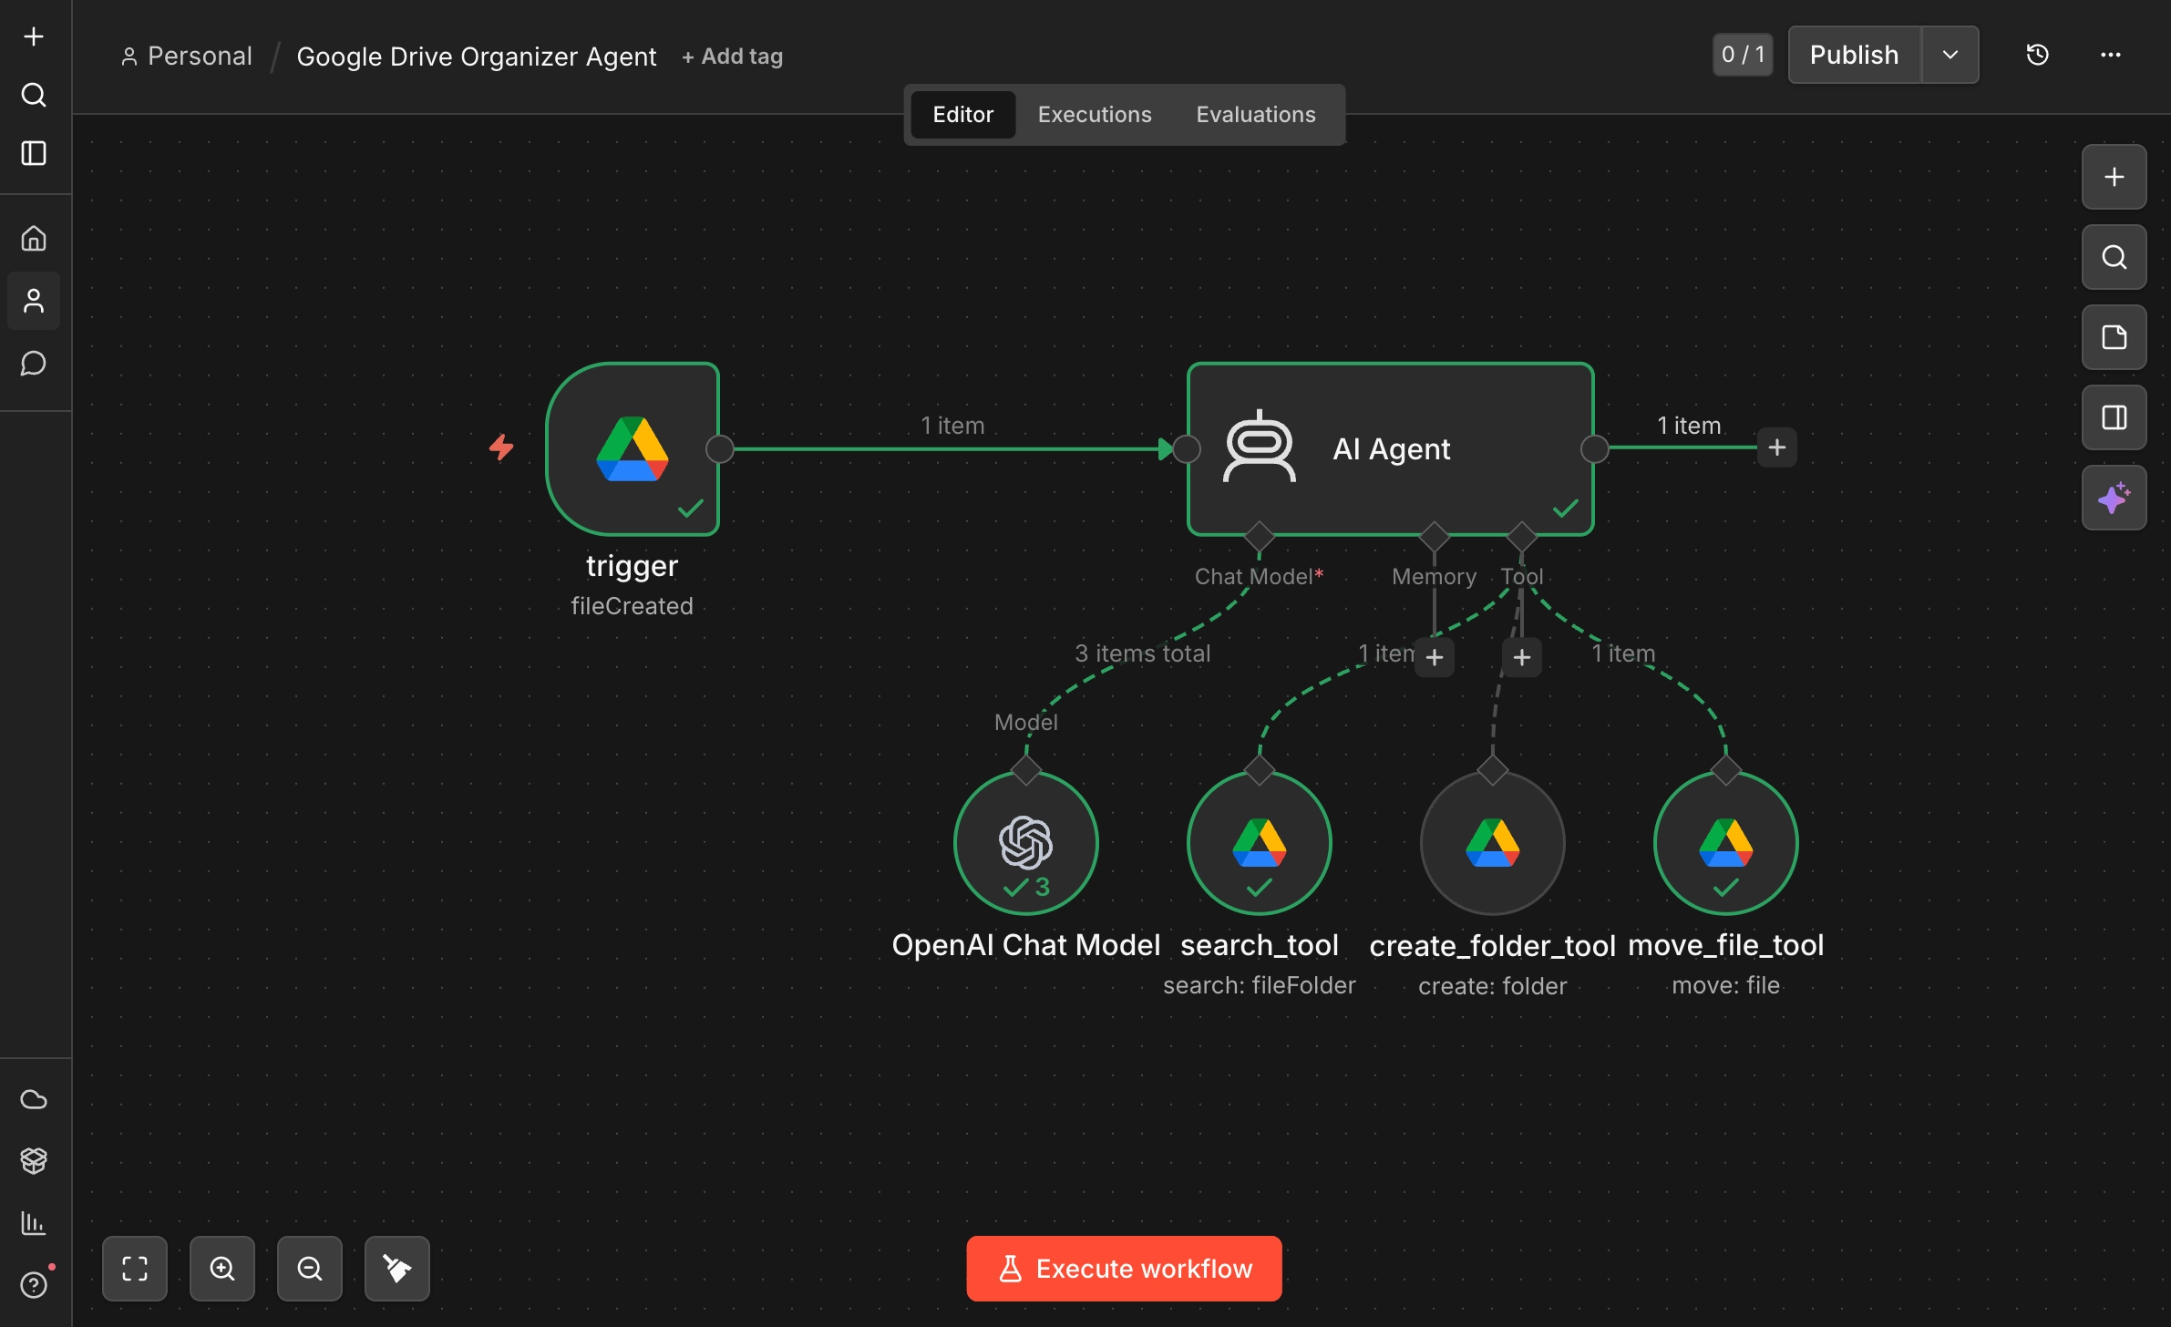Click the "search: fileFolder" subtitle

tap(1260, 985)
